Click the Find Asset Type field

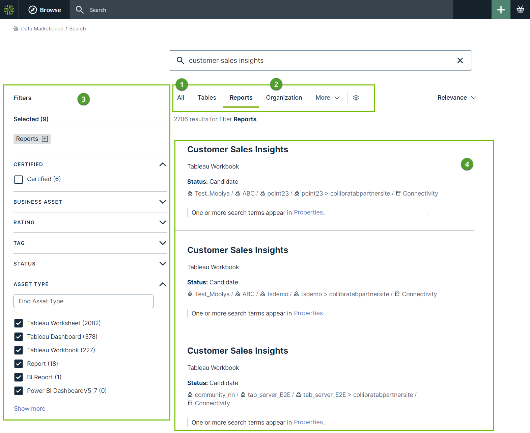[x=83, y=301]
